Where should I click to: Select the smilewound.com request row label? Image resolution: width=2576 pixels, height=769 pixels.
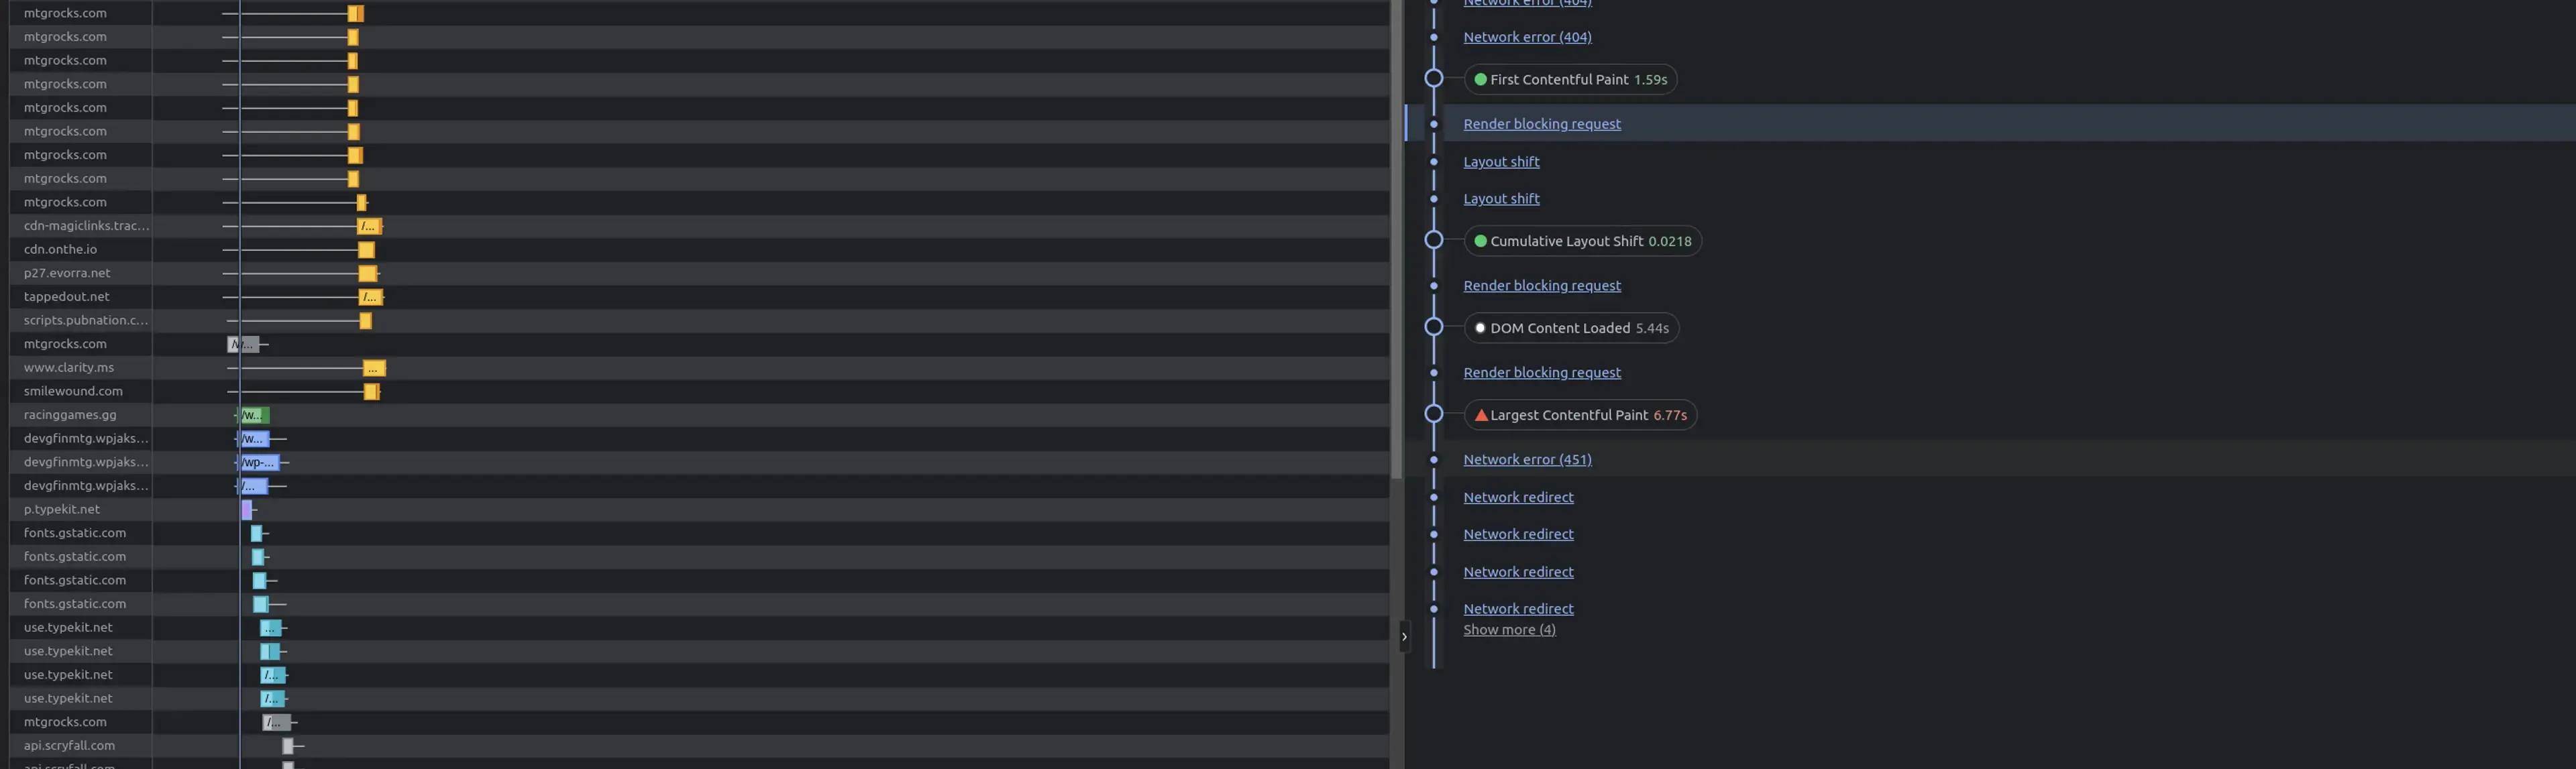(73, 392)
